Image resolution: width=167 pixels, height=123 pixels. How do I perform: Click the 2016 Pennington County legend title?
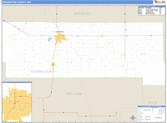point(152,106)
